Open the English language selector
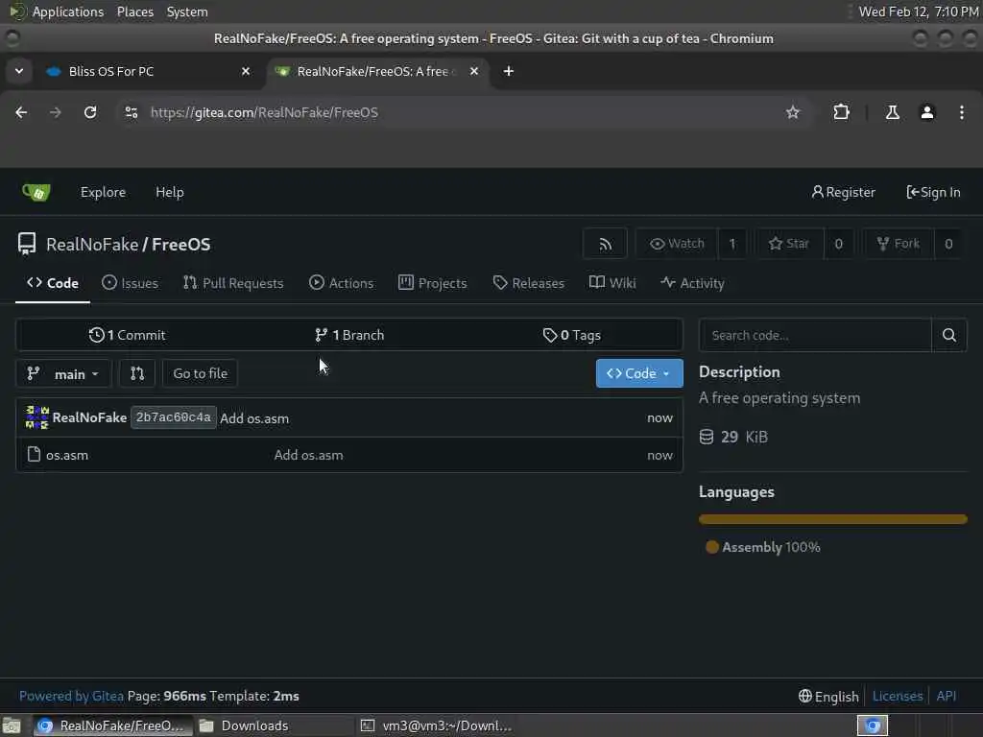 828,697
